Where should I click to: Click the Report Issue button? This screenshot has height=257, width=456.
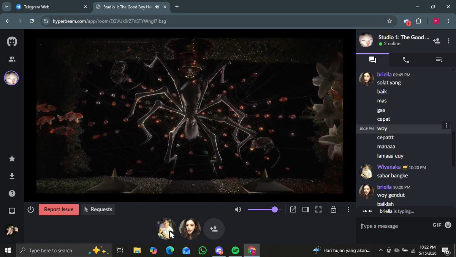pyautogui.click(x=59, y=209)
